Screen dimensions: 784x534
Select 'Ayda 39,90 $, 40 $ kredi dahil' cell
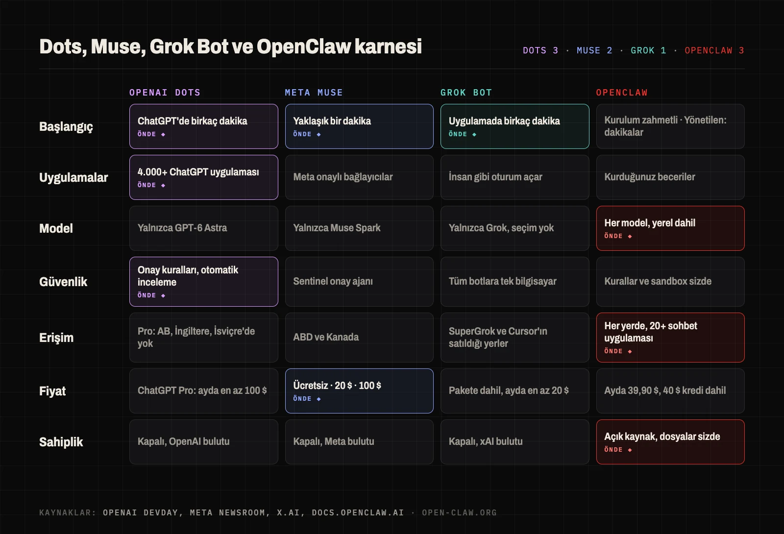pos(670,391)
